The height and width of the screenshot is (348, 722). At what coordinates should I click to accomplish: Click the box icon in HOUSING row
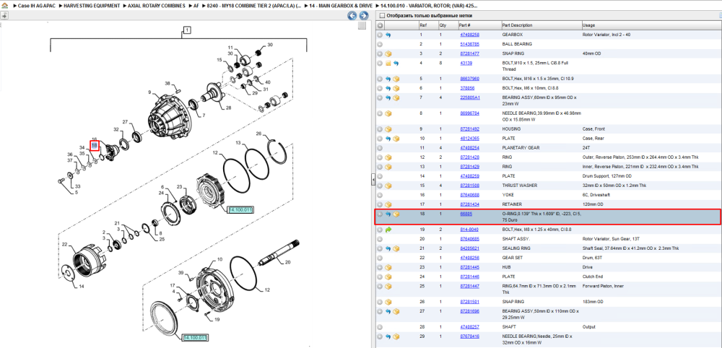coord(388,129)
